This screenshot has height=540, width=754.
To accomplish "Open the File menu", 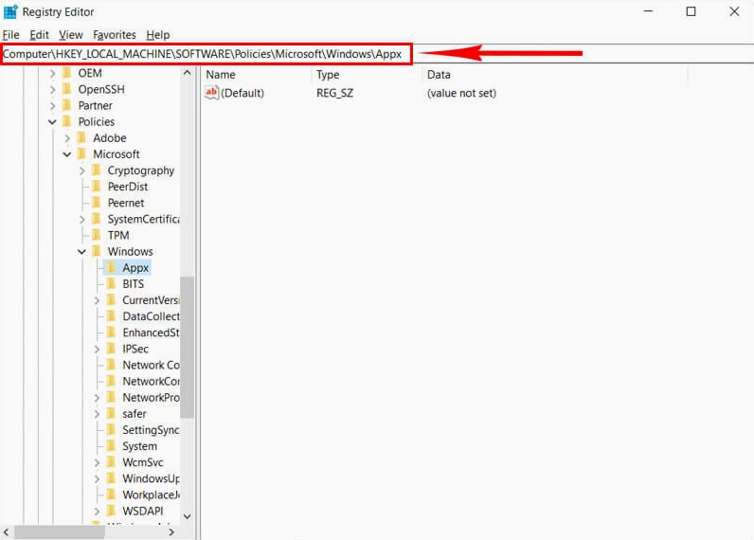I will [10, 35].
